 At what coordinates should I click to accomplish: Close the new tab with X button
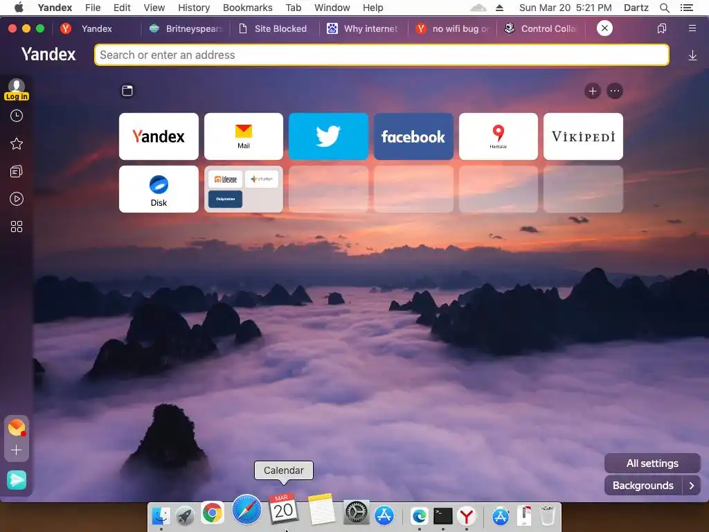pos(604,28)
